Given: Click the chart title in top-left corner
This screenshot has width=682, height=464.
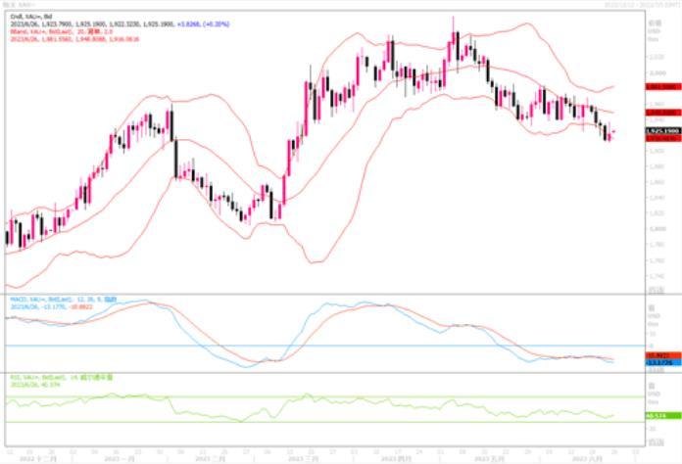Looking at the screenshot, I should [x=20, y=5].
